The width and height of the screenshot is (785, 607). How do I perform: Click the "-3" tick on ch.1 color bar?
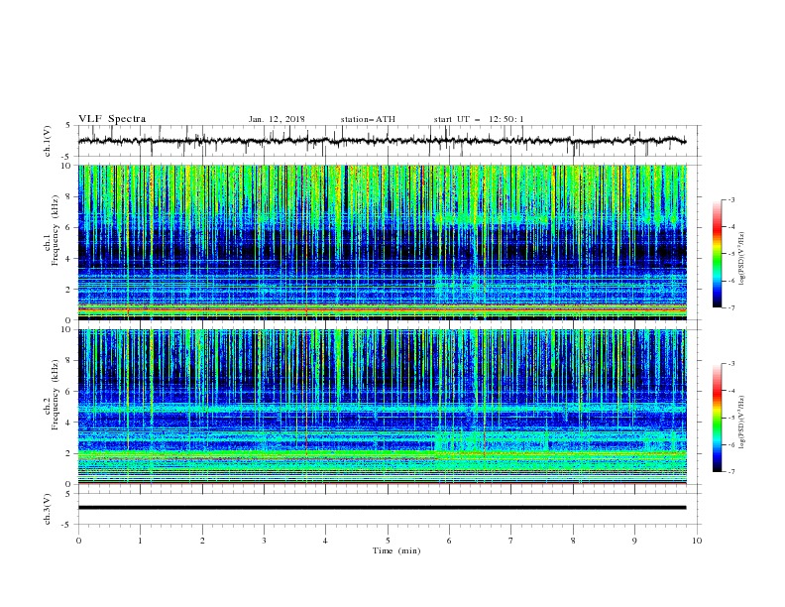click(730, 199)
